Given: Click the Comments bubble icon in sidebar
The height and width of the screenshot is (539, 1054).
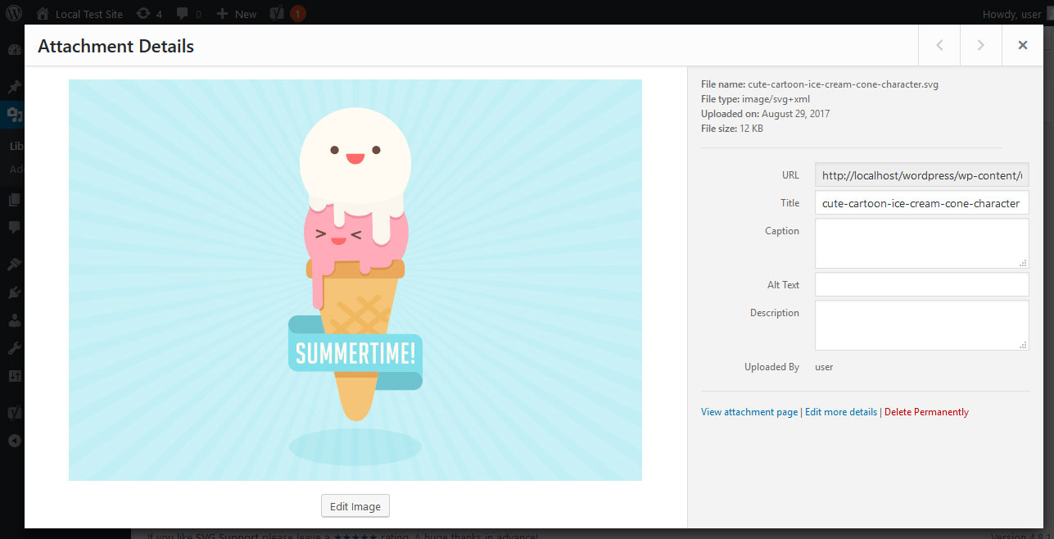Looking at the screenshot, I should (x=11, y=228).
